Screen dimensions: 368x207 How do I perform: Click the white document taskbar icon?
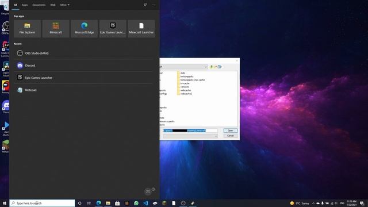pos(174,203)
